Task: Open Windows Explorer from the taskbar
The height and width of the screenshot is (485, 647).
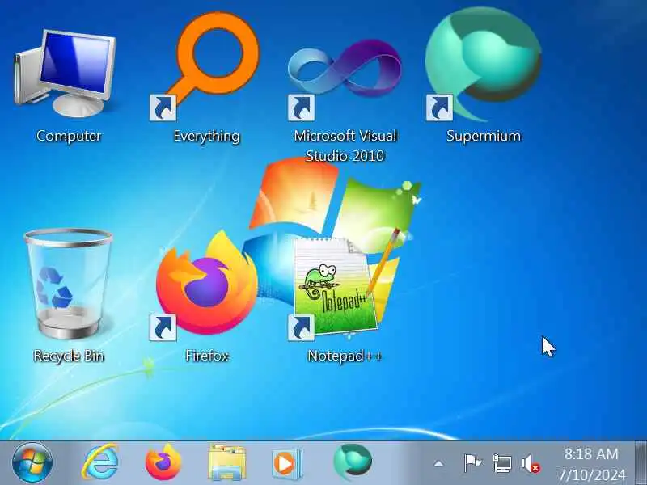Action: pyautogui.click(x=227, y=462)
